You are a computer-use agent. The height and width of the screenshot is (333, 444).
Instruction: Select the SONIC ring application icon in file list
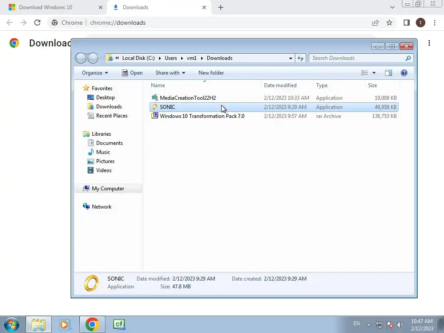point(155,107)
